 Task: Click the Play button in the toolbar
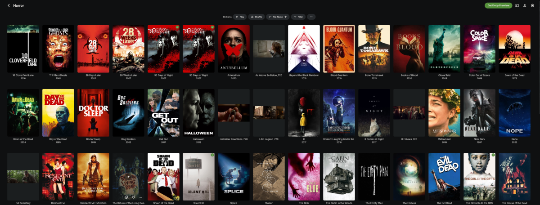point(240,17)
